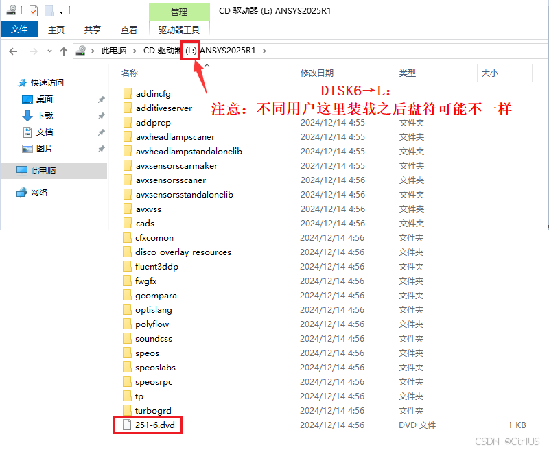Click the avxheadlampstandalonelib folder icon
Screen dimensions: 549x452
128,151
